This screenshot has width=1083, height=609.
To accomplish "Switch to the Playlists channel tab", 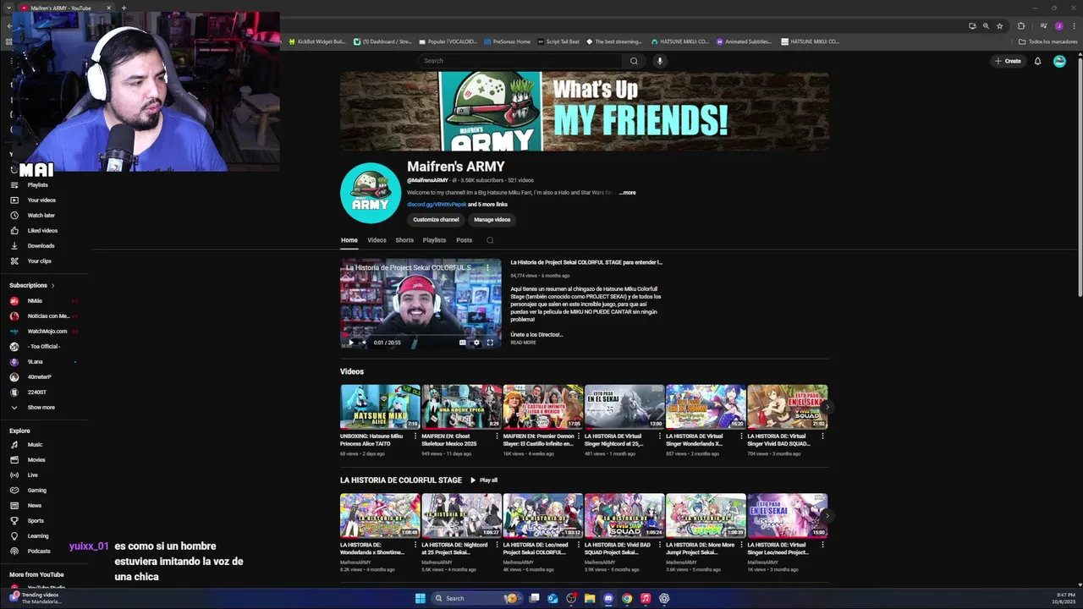I will coord(434,240).
